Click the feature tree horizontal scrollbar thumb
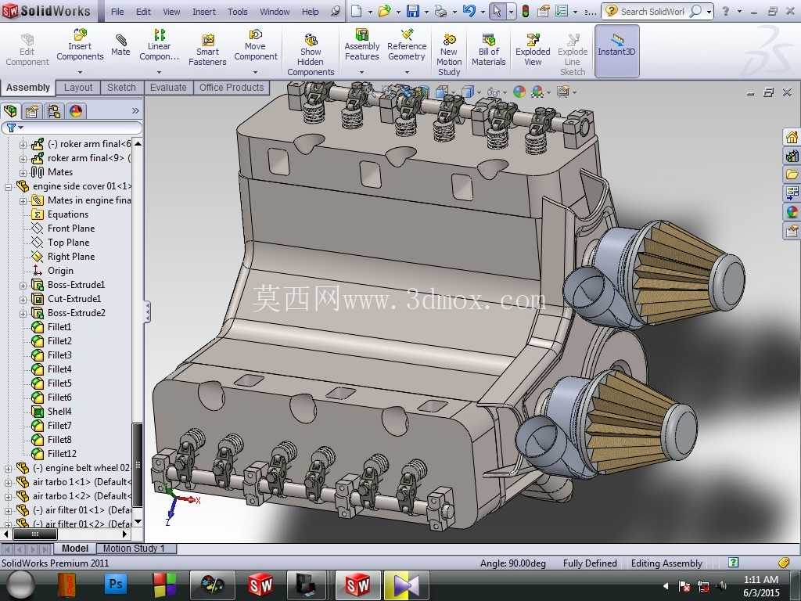This screenshot has width=801, height=601. (34, 534)
